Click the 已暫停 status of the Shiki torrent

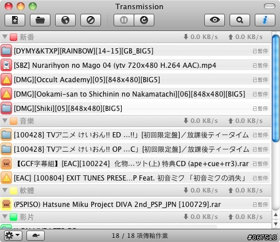(260, 109)
